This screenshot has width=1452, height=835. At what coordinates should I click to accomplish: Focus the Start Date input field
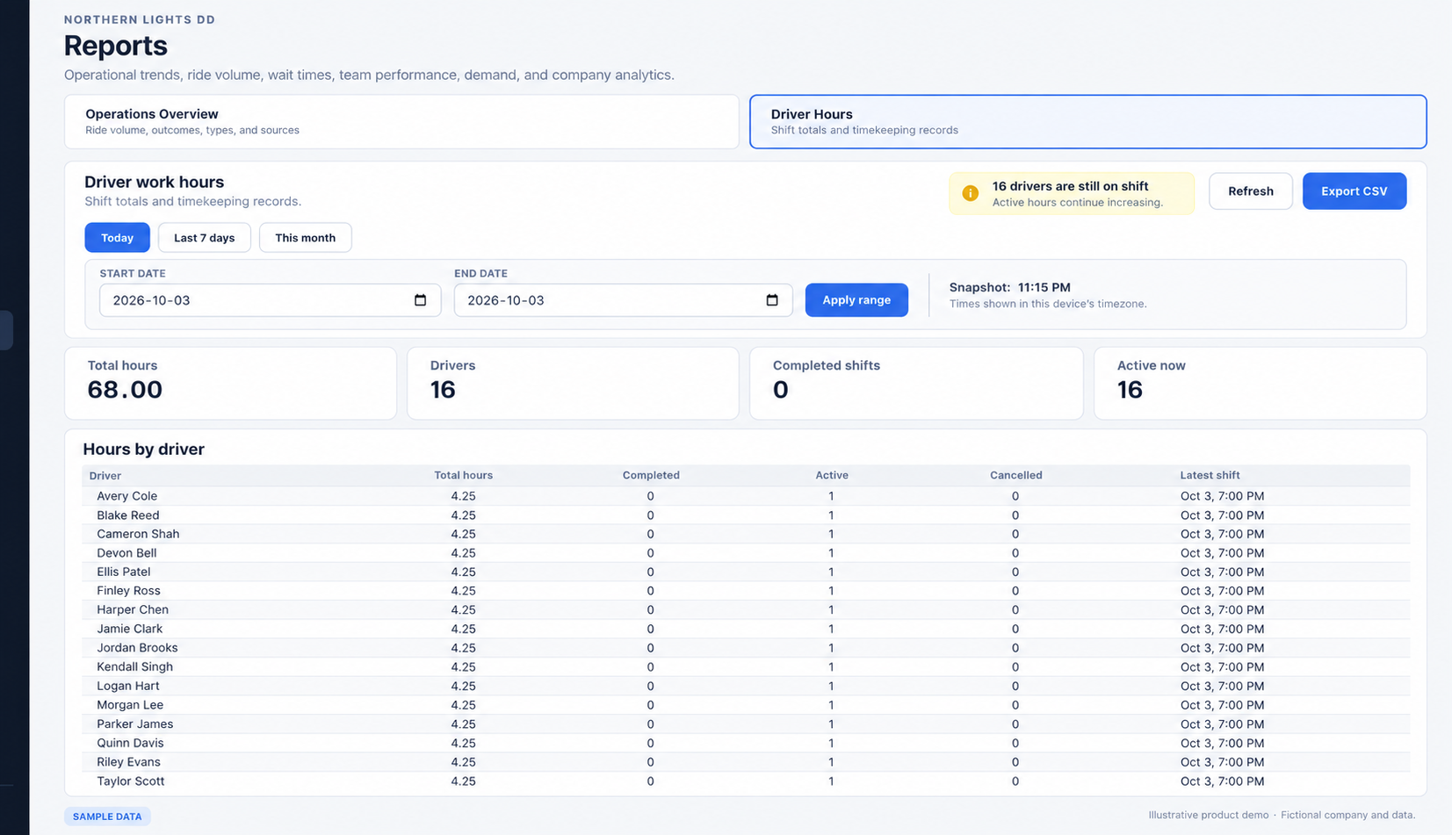click(270, 300)
